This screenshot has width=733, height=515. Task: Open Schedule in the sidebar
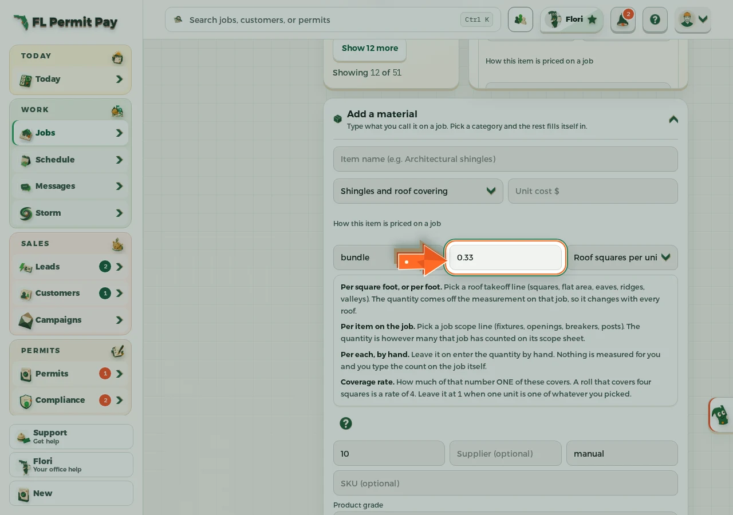(x=70, y=160)
